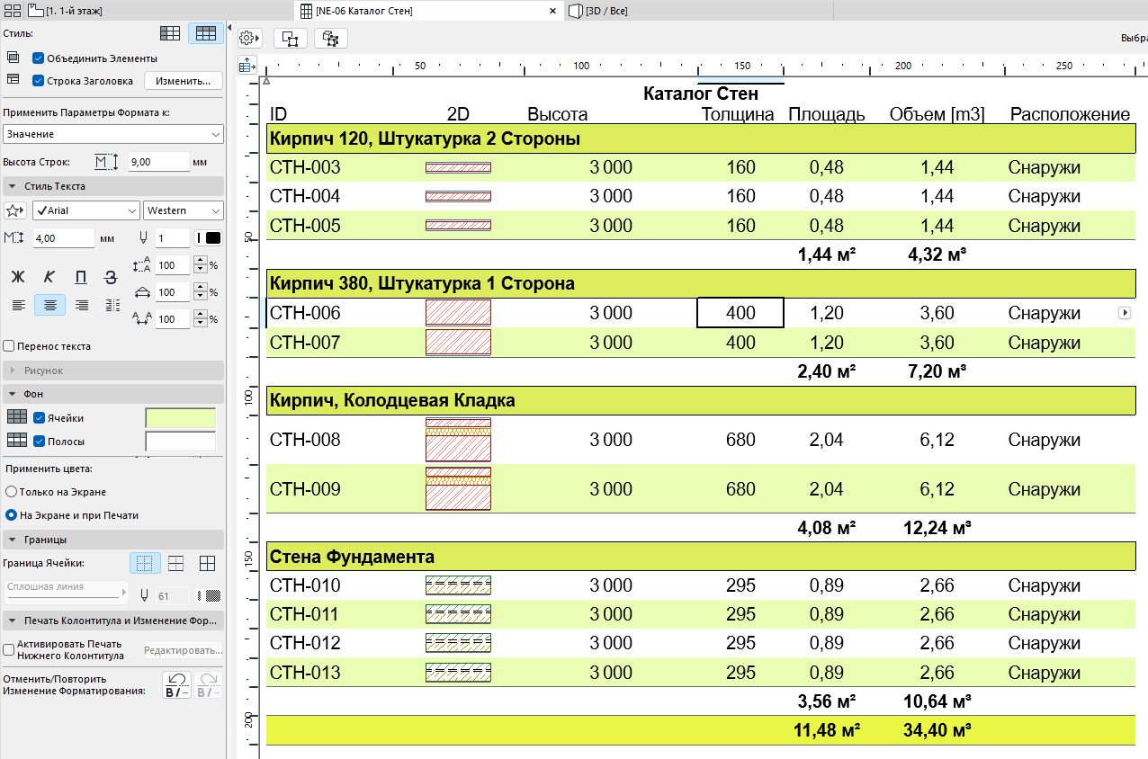Click the Высота Строк input field
Viewport: 1148px width, 759px height.
[x=157, y=162]
